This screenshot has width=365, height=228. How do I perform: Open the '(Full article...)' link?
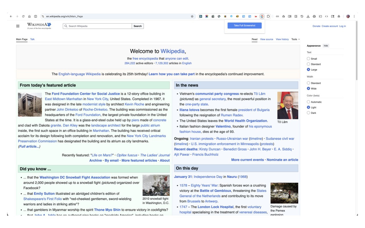[29, 146]
